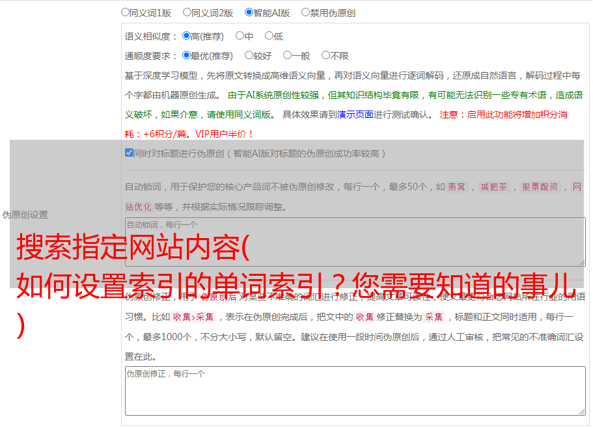Choose the 智能AI版 radio option
Image resolution: width=593 pixels, height=428 pixels.
249,12
